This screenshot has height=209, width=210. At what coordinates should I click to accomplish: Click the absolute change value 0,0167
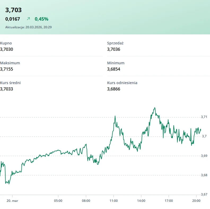[13, 19]
